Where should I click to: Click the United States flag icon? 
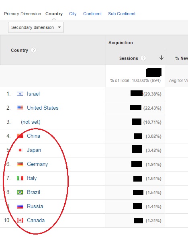coord(20,108)
